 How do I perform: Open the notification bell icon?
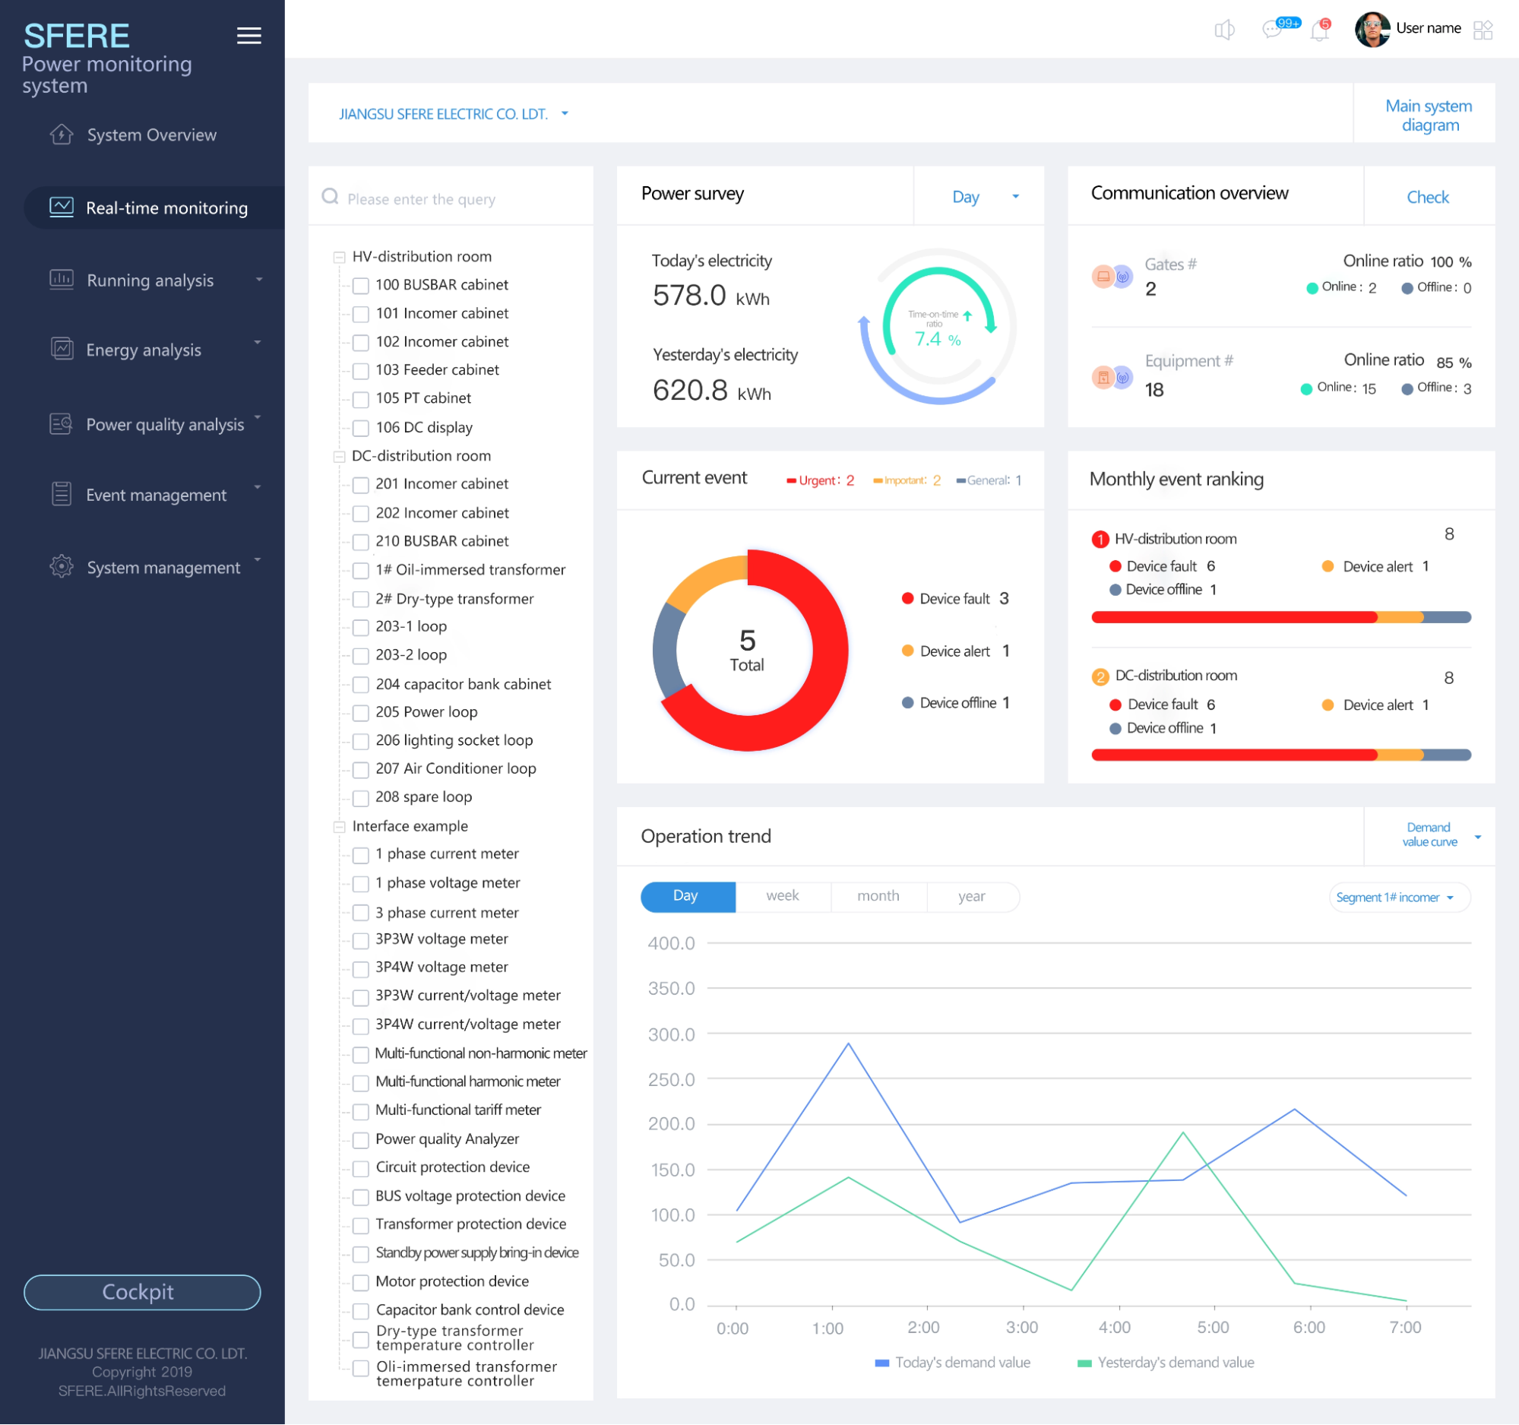(x=1319, y=30)
